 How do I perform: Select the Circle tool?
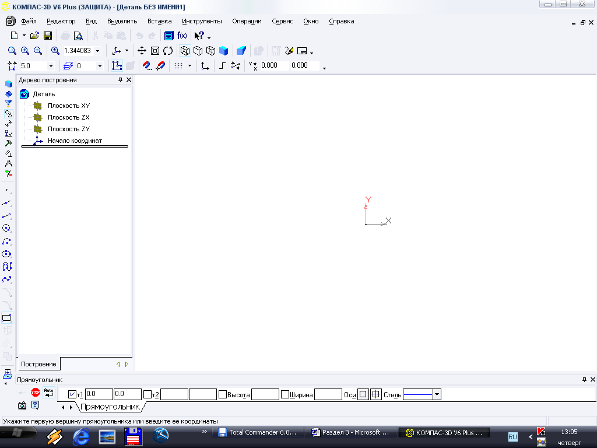coord(6,228)
